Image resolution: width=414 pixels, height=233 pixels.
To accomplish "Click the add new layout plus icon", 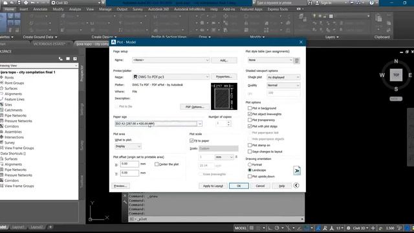I will tap(50, 227).
